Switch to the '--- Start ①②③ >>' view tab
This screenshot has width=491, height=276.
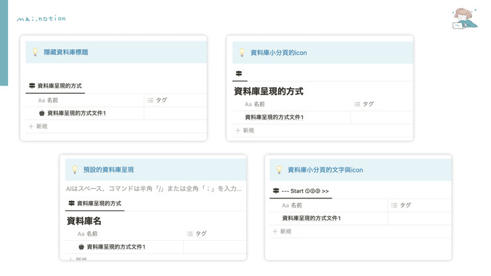coord(301,191)
